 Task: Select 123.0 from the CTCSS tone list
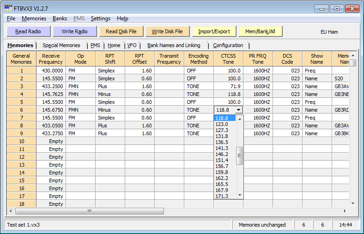pos(222,124)
